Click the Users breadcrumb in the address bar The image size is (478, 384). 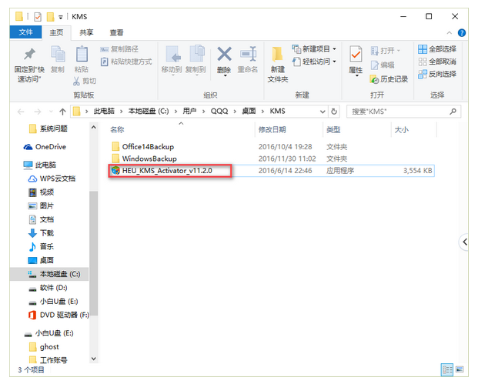(x=189, y=112)
